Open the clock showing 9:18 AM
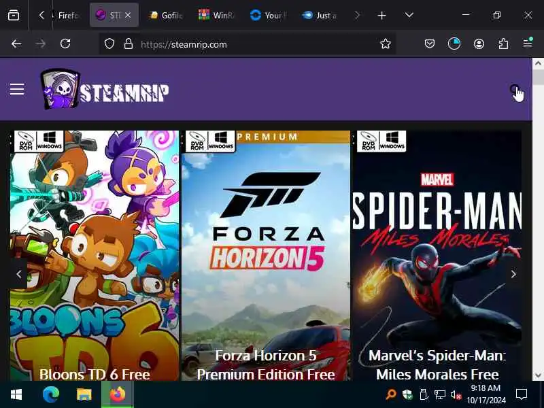This screenshot has height=408, width=544. [x=486, y=394]
